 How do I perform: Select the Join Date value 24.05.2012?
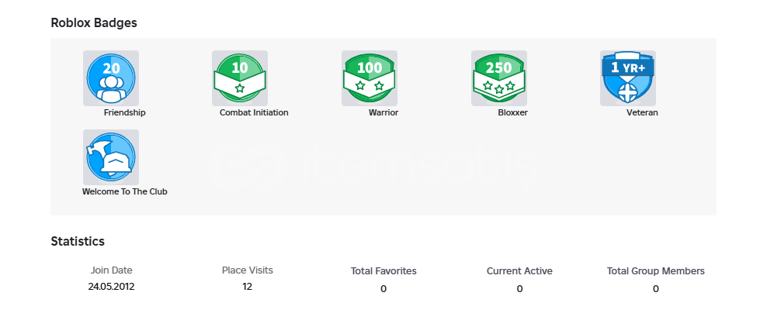(x=112, y=287)
